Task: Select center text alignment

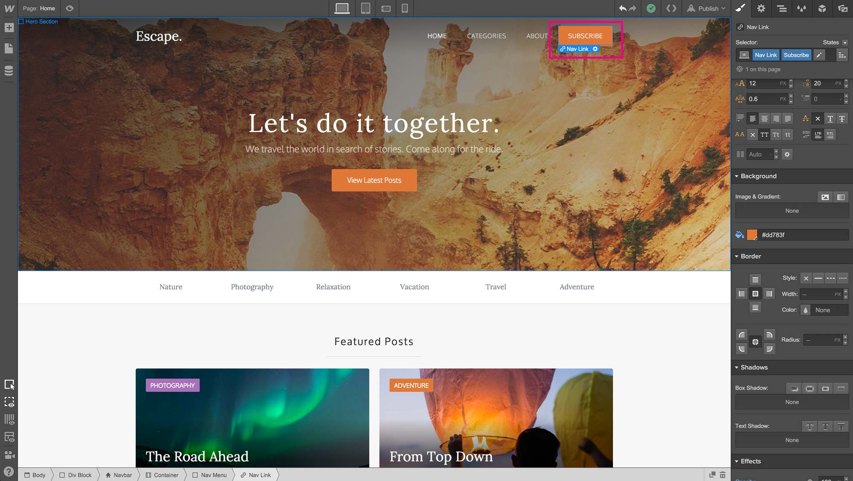Action: [x=764, y=118]
